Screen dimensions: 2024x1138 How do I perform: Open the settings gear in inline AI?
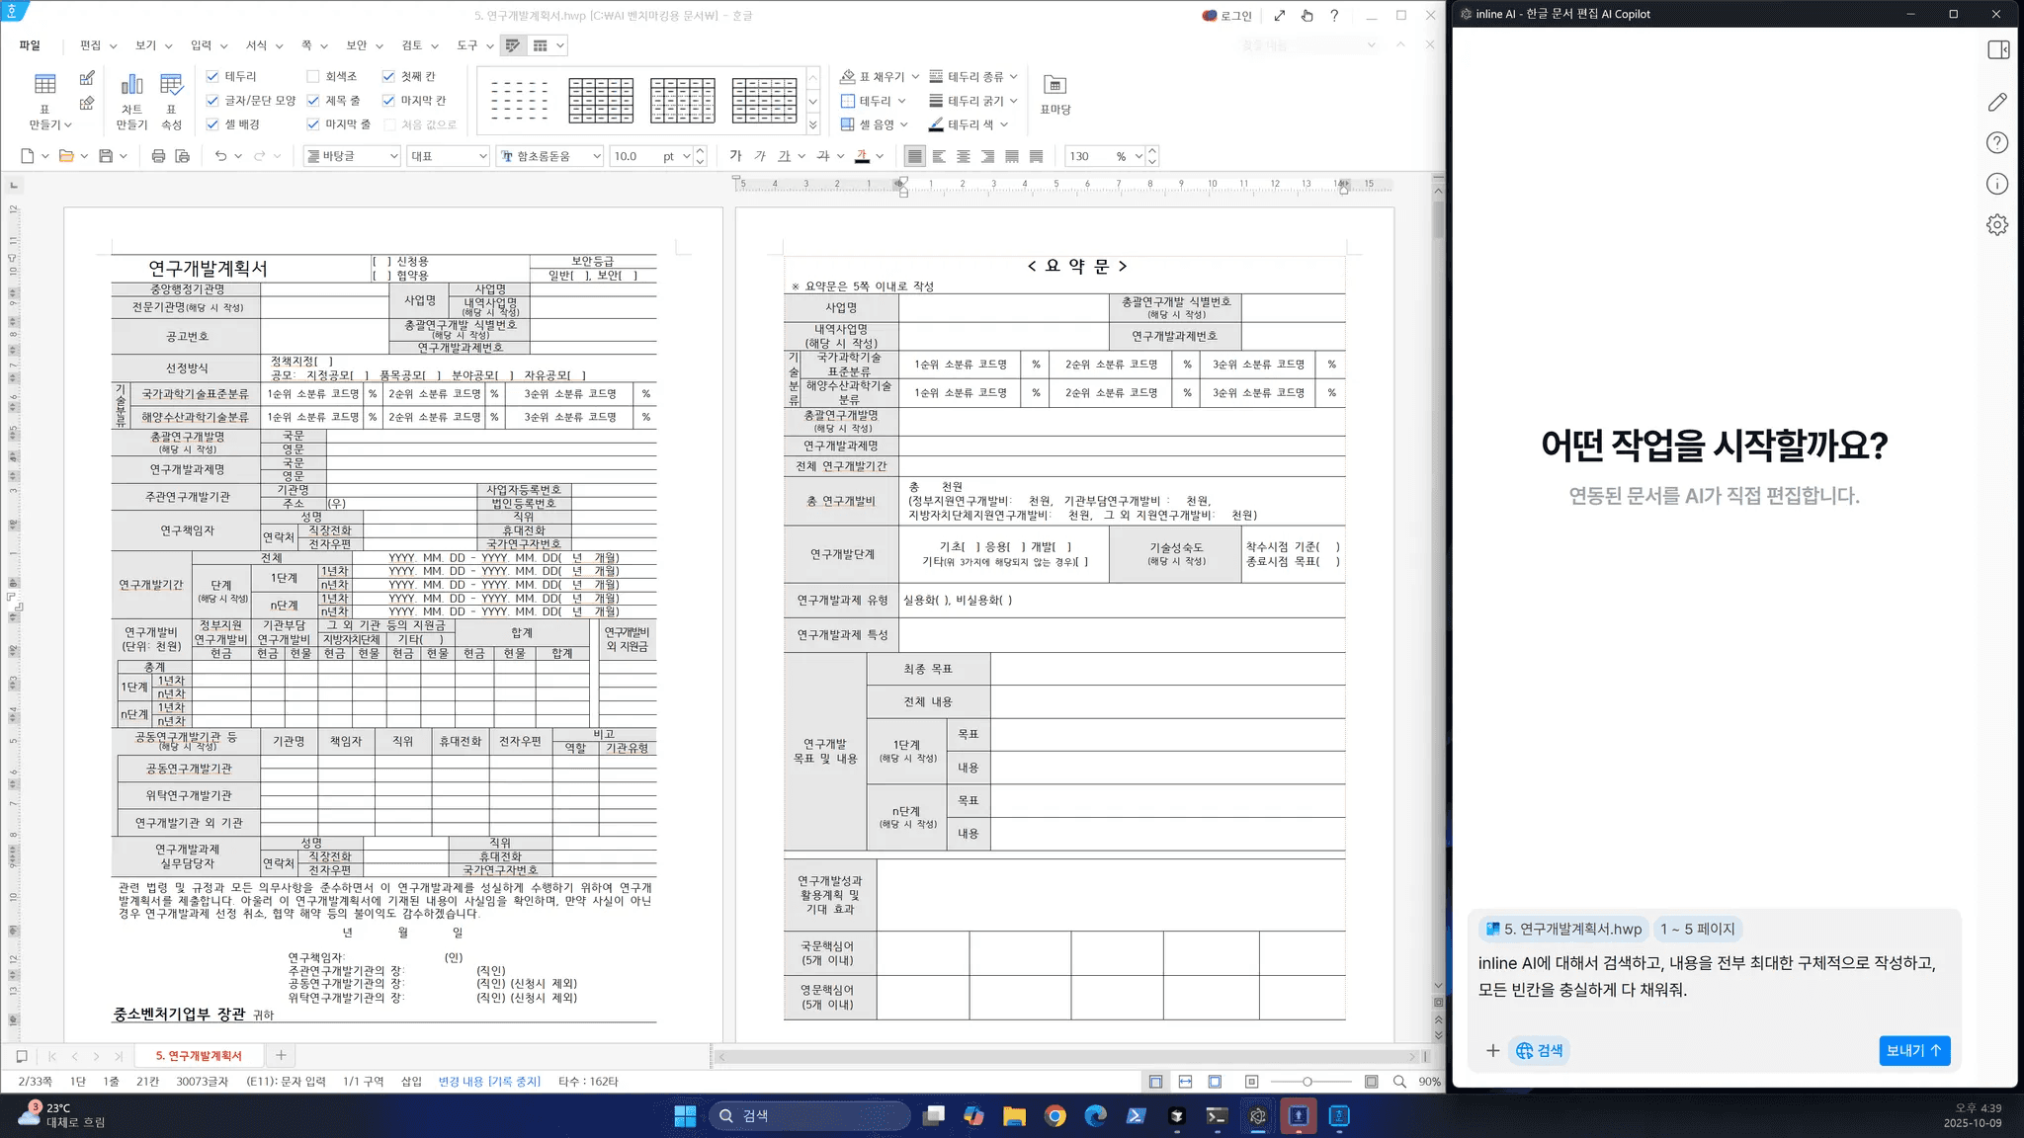click(1997, 225)
